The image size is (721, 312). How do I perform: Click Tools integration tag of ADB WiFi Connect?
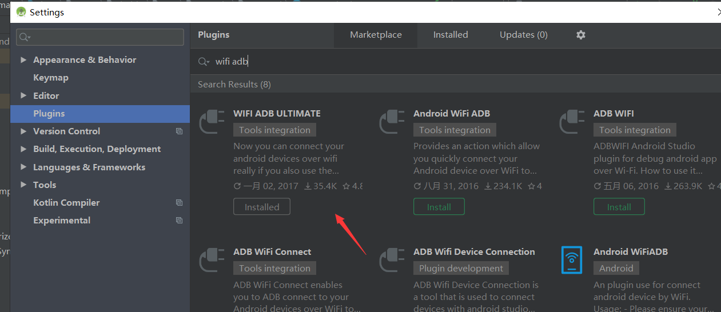(x=274, y=269)
